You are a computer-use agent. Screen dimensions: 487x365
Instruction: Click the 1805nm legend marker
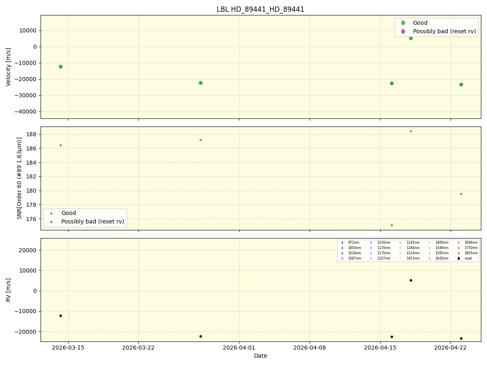click(459, 253)
